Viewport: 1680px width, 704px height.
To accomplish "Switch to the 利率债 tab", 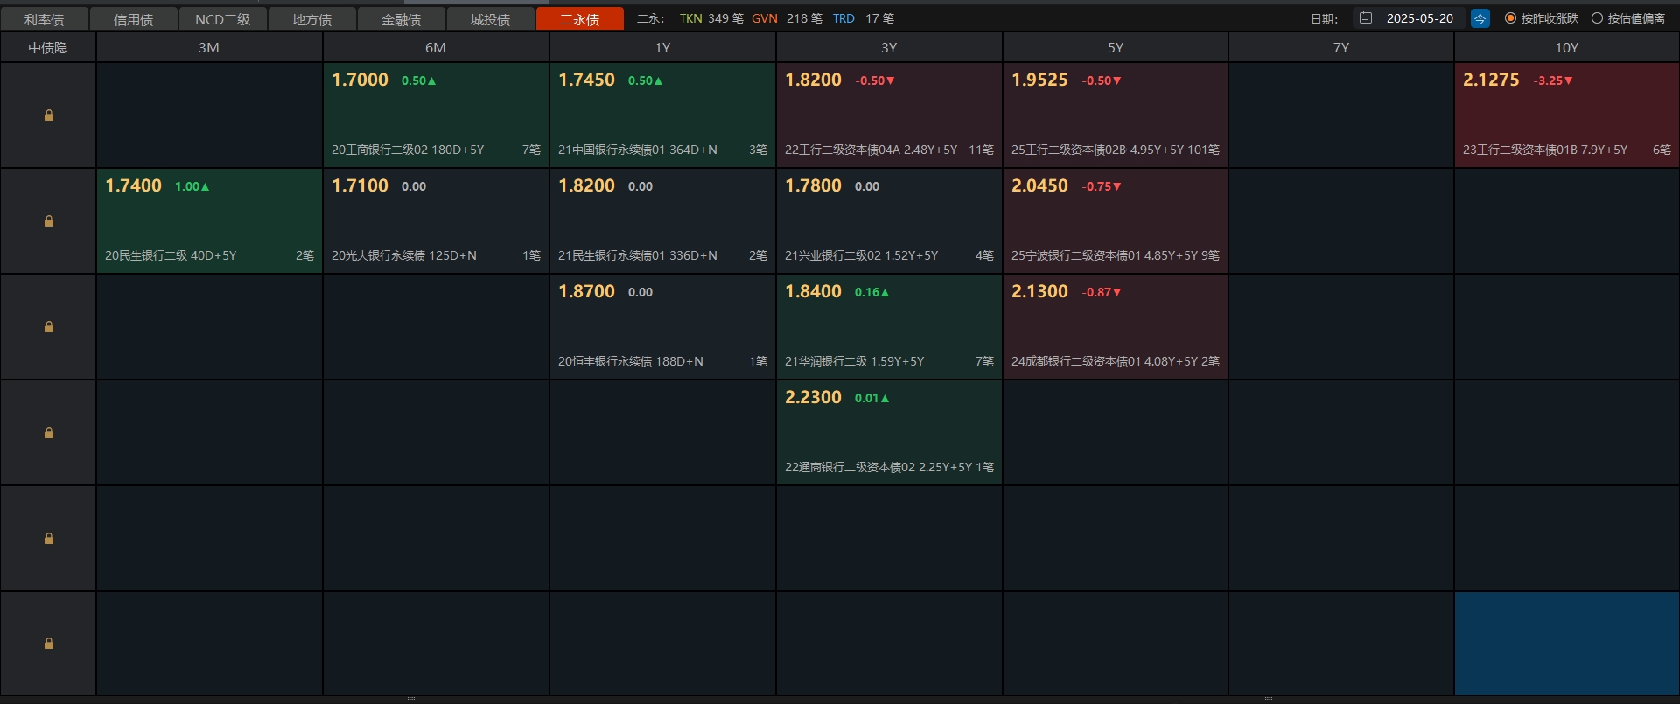I will (44, 18).
